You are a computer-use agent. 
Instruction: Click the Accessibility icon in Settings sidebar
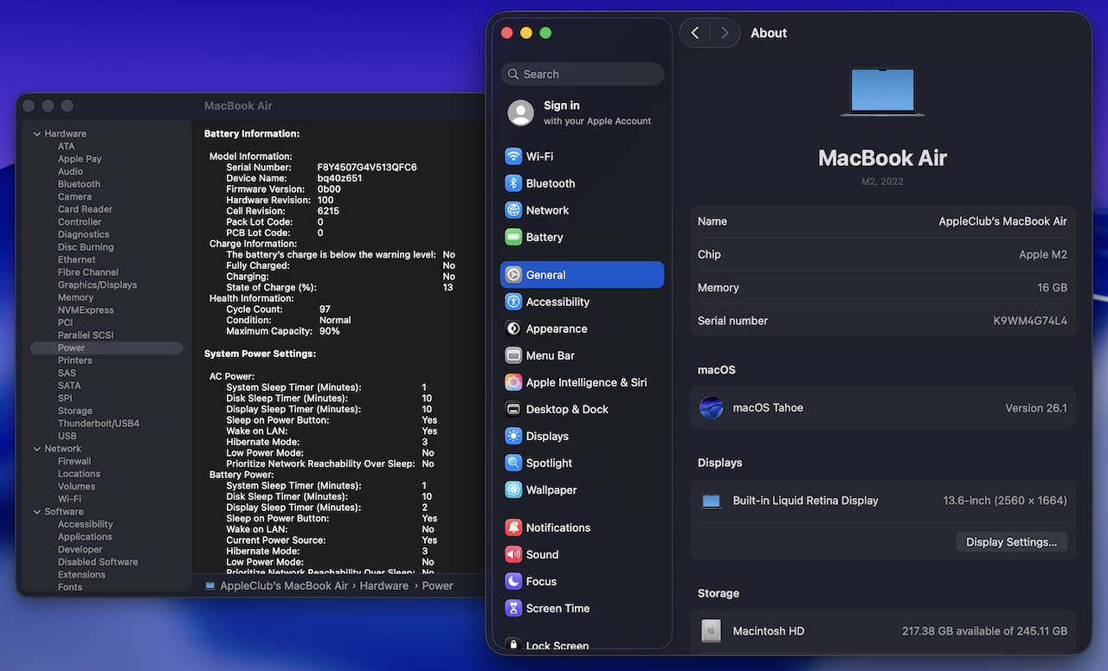tap(514, 302)
